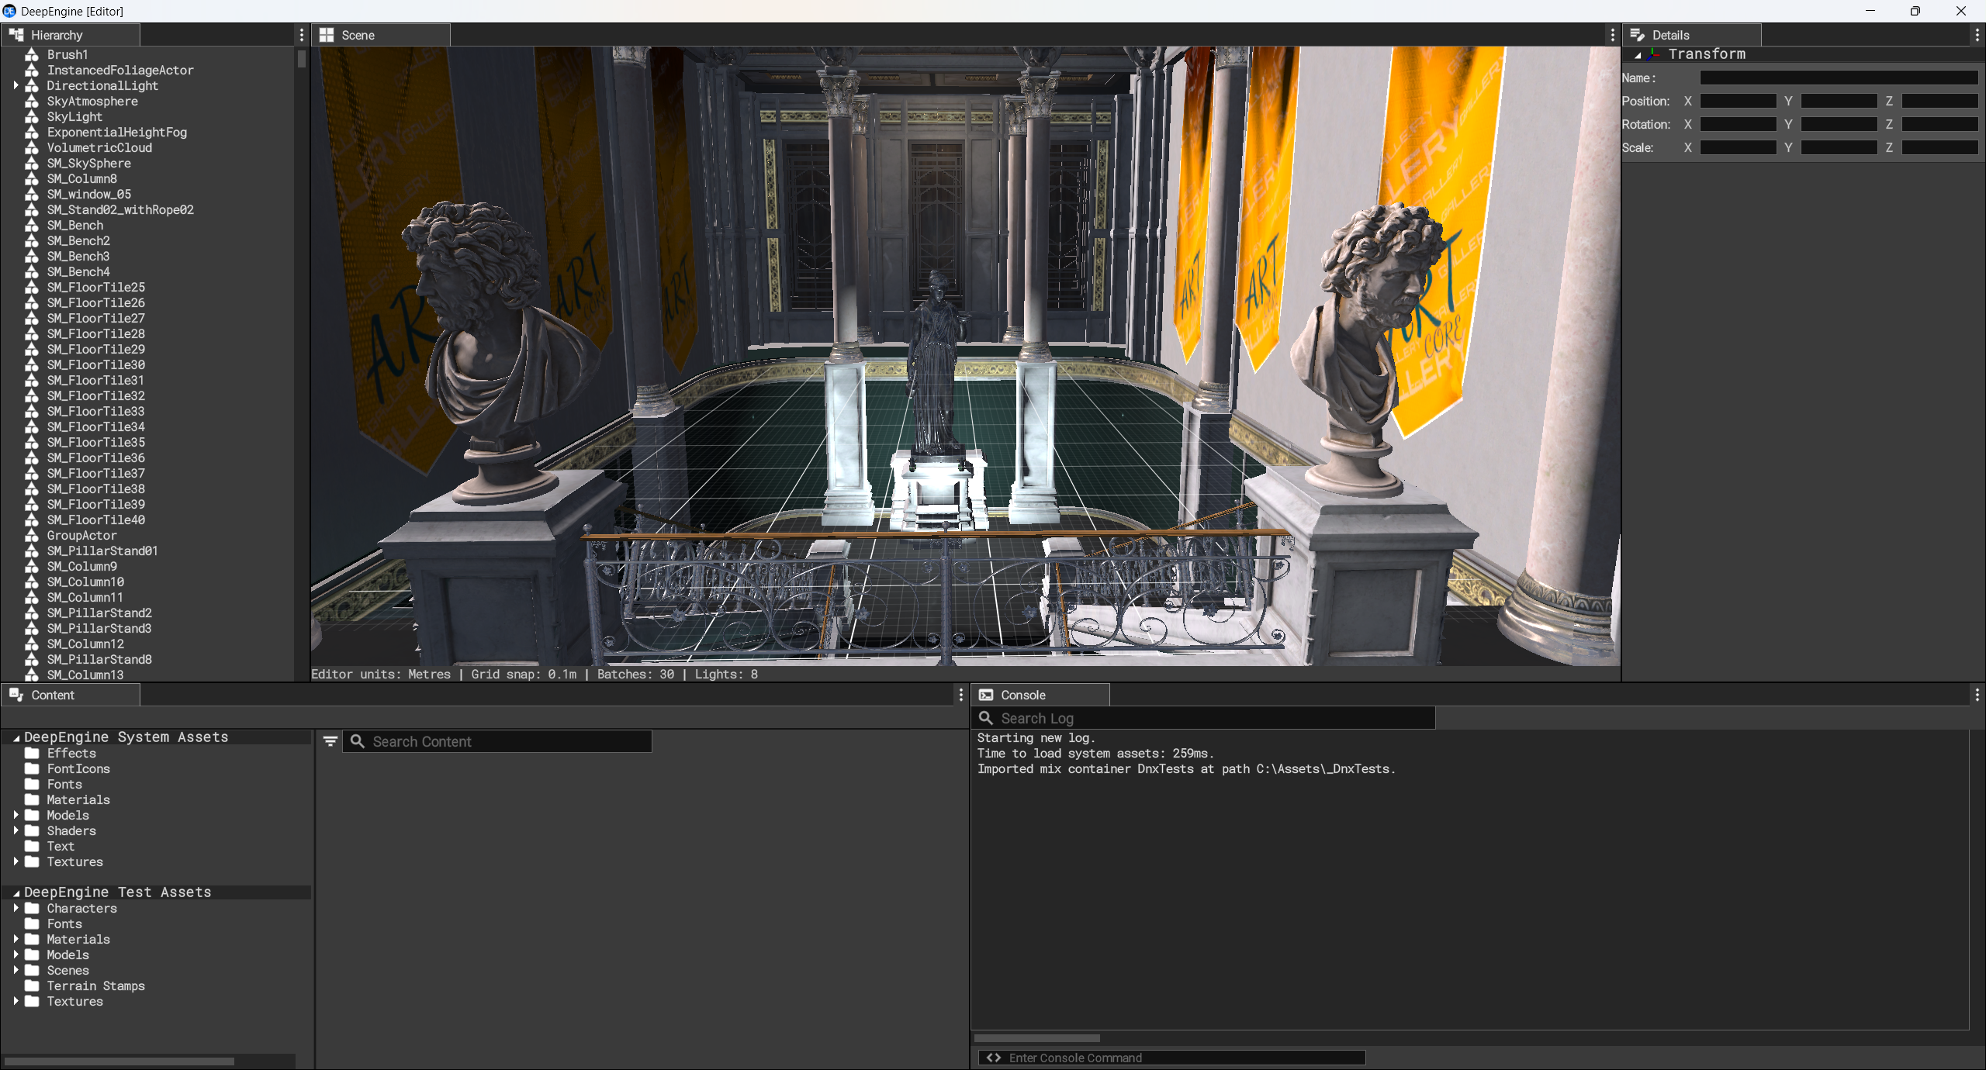
Task: Expand the Scenes folder
Action: [16, 970]
